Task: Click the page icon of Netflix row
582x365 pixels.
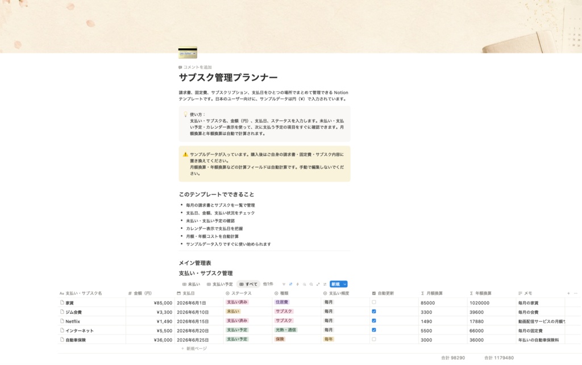Action: tap(62, 321)
